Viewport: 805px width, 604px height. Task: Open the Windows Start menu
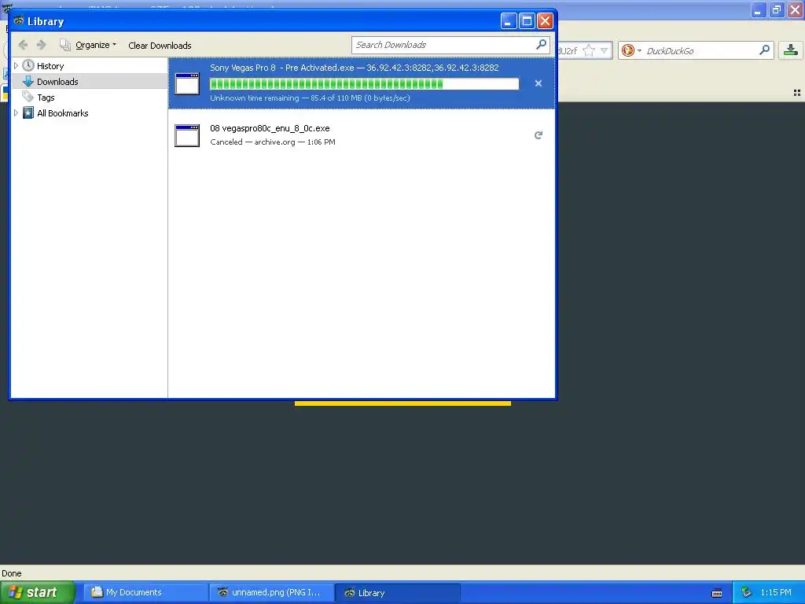pyautogui.click(x=38, y=592)
